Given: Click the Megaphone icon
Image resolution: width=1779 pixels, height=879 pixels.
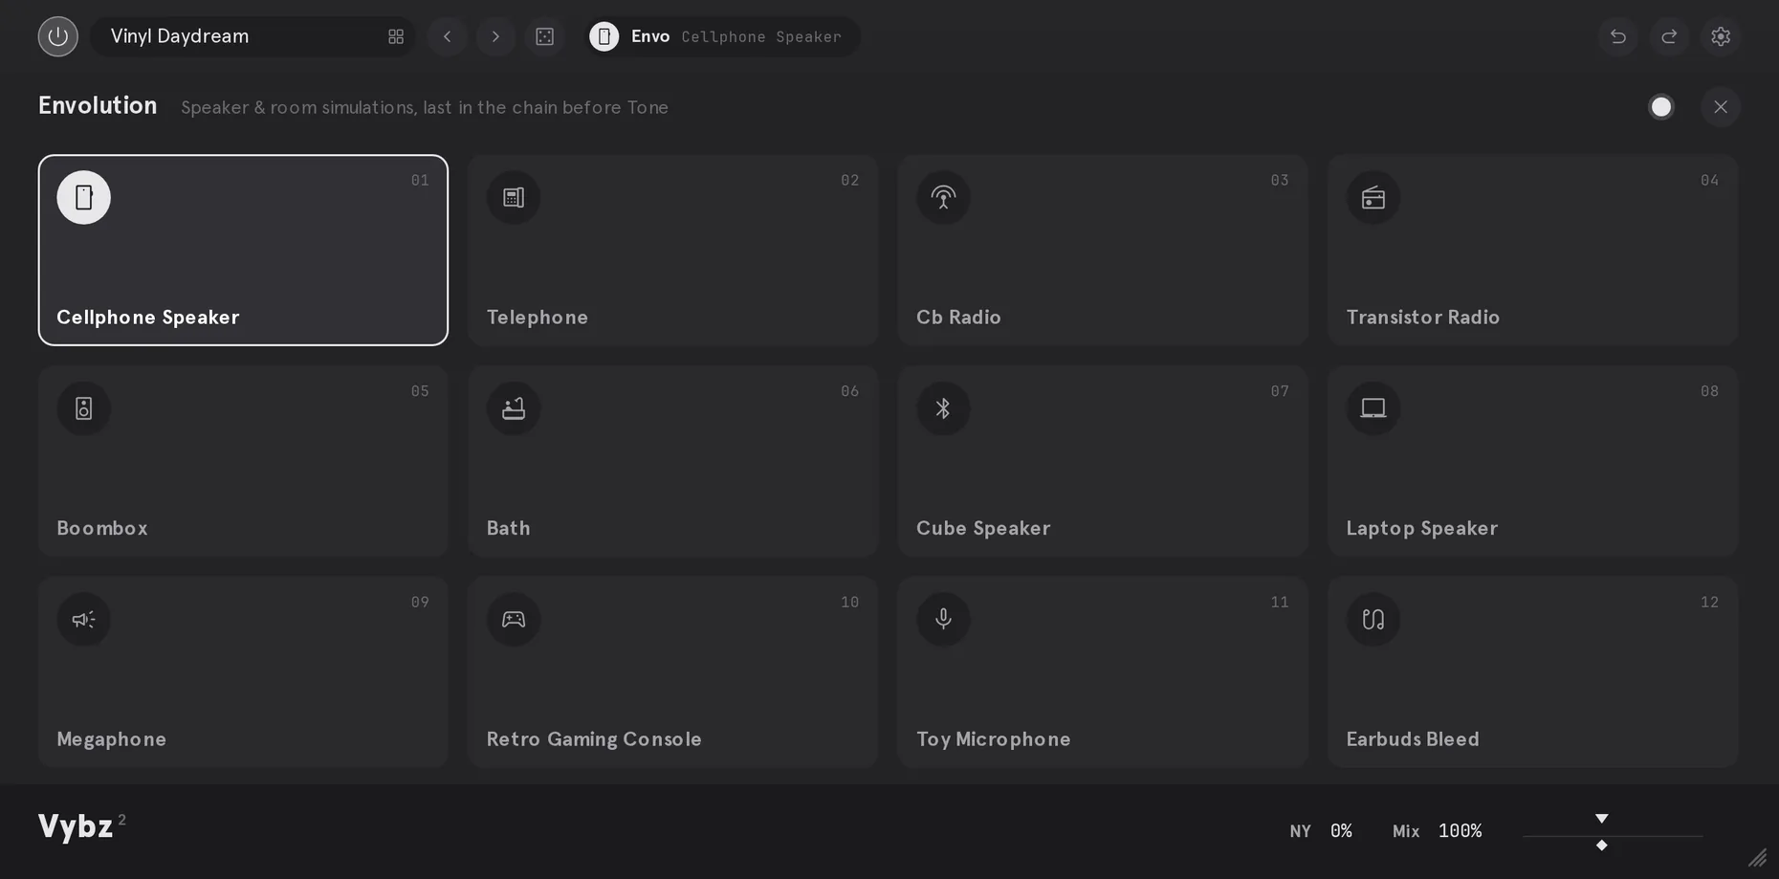Looking at the screenshot, I should (x=84, y=620).
